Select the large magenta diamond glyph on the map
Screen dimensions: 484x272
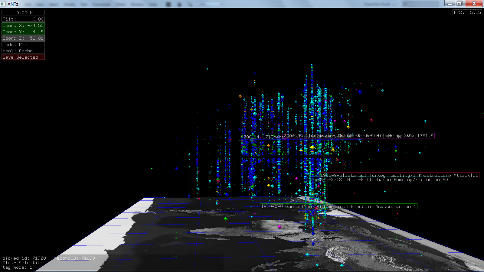coord(280,227)
